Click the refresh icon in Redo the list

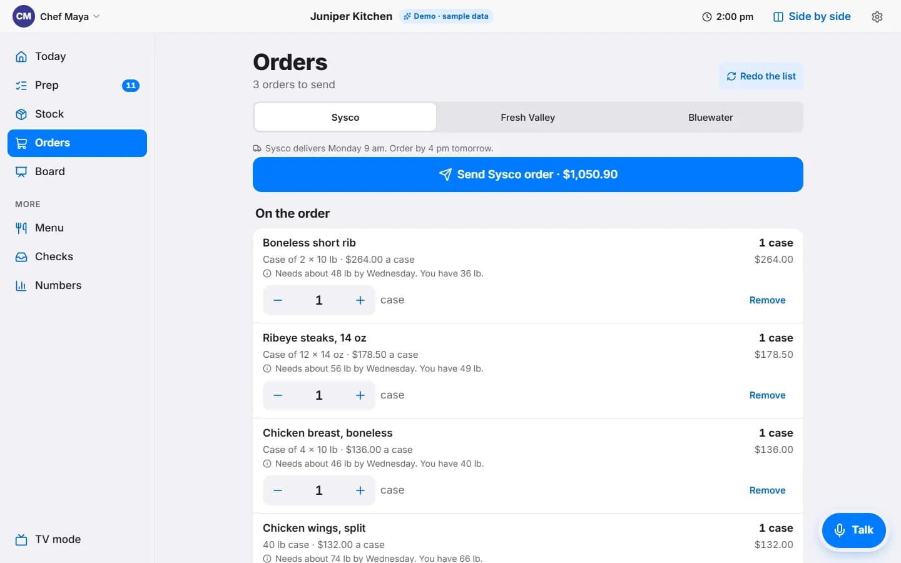coord(731,76)
